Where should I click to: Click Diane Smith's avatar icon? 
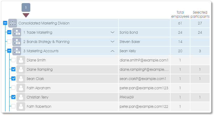[x=21, y=60]
